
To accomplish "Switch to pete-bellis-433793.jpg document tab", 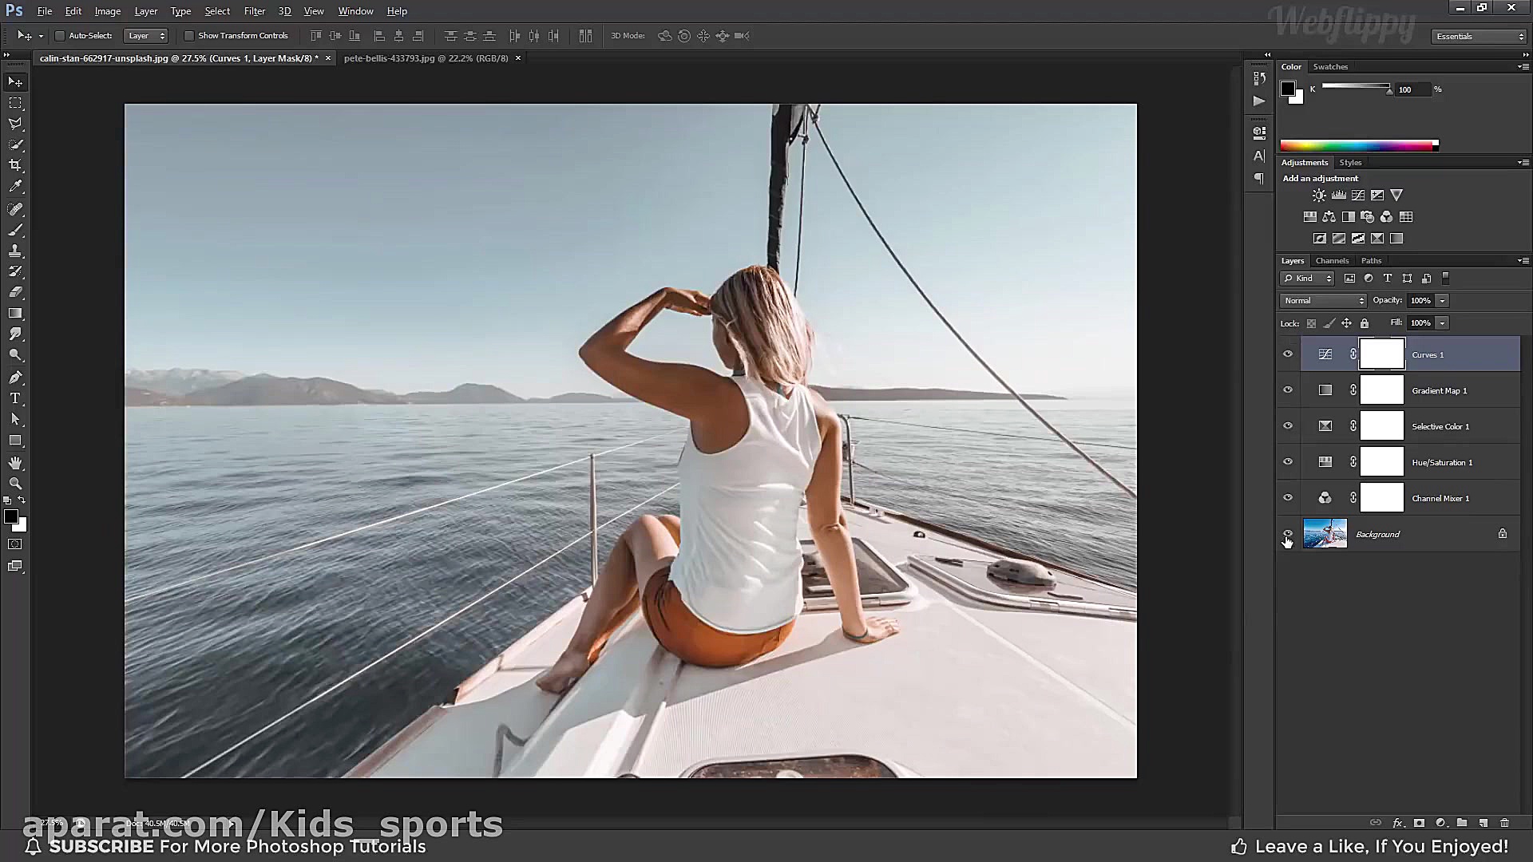I will pos(426,58).
